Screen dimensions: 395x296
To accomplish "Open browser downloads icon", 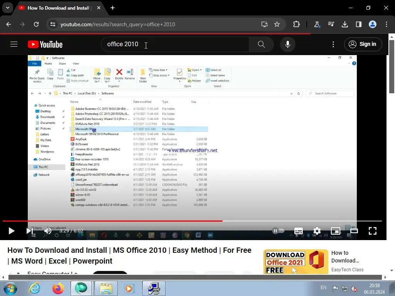I will click(344, 24).
